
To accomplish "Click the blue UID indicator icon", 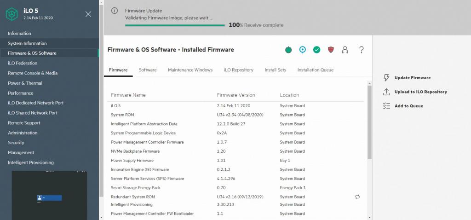I will point(302,50).
